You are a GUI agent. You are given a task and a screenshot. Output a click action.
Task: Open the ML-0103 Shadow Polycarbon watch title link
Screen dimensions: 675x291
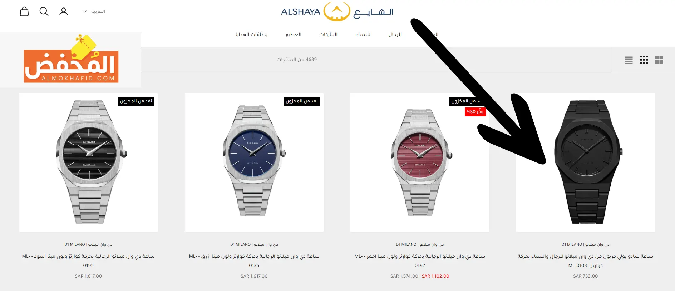coord(586,261)
